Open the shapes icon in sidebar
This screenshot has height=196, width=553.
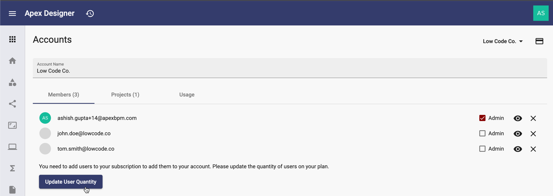12,82
